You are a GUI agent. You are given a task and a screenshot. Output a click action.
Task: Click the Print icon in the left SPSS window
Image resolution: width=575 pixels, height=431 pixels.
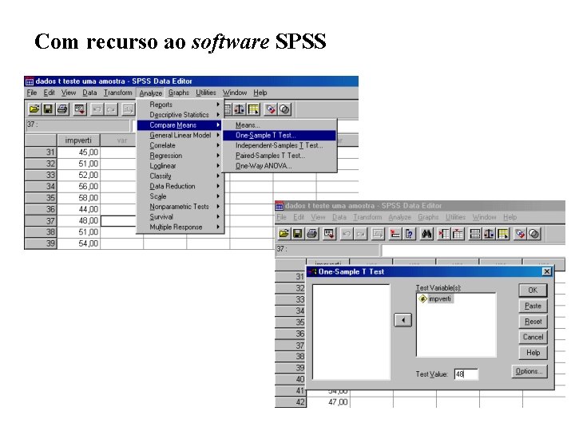coord(63,109)
